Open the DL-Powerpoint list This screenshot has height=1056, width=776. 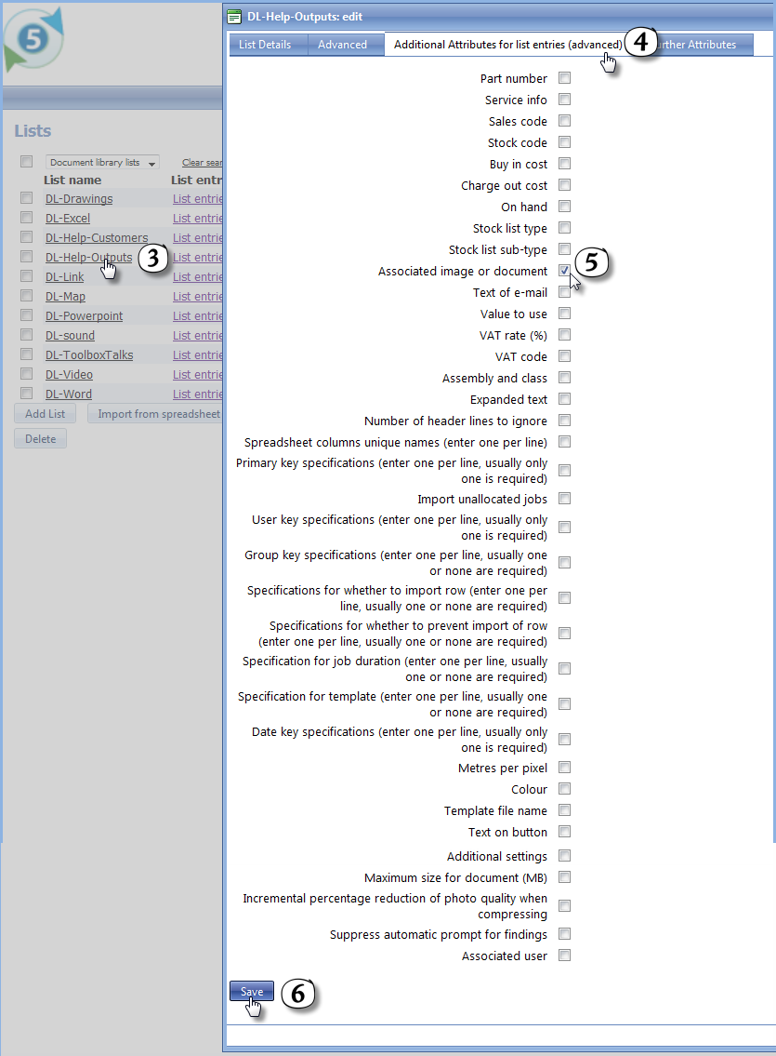tap(84, 315)
